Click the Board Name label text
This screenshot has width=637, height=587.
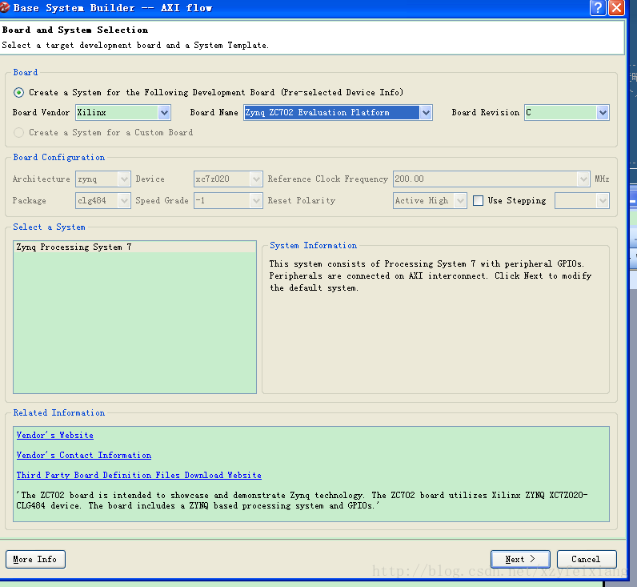click(x=214, y=112)
